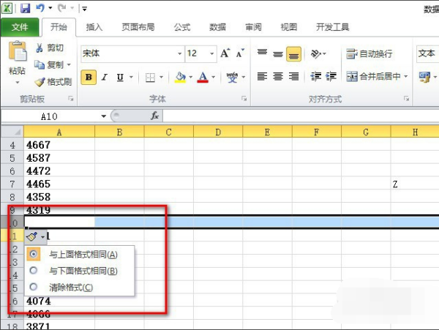
Task: Click the align text right icon
Action: pos(293,76)
